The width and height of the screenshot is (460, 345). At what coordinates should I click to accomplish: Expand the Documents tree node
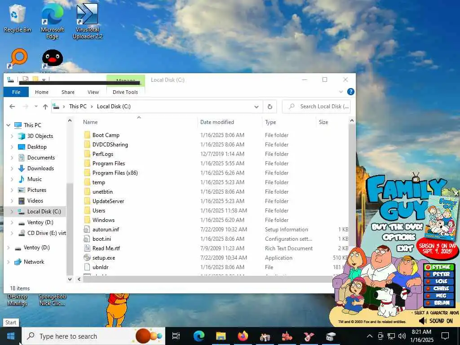click(12, 158)
